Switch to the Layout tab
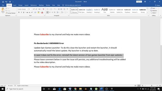Image resolution: width=162 pixels, height=91 pixels. pyautogui.click(x=26, y=5)
